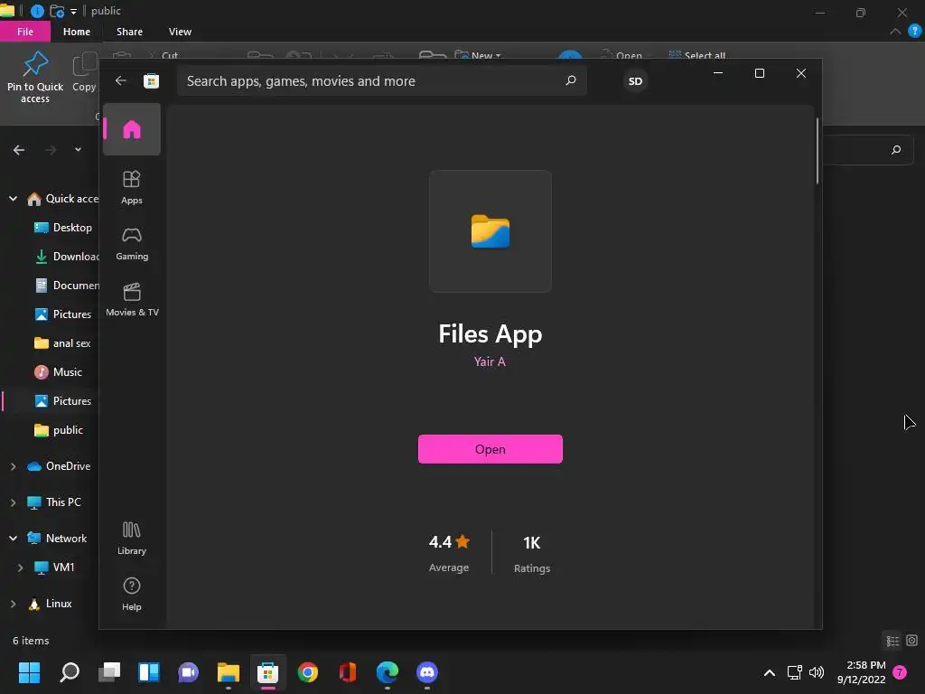This screenshot has height=694, width=925.
Task: Open Quick Access Toolbar customize dropdown
Action: [x=74, y=11]
